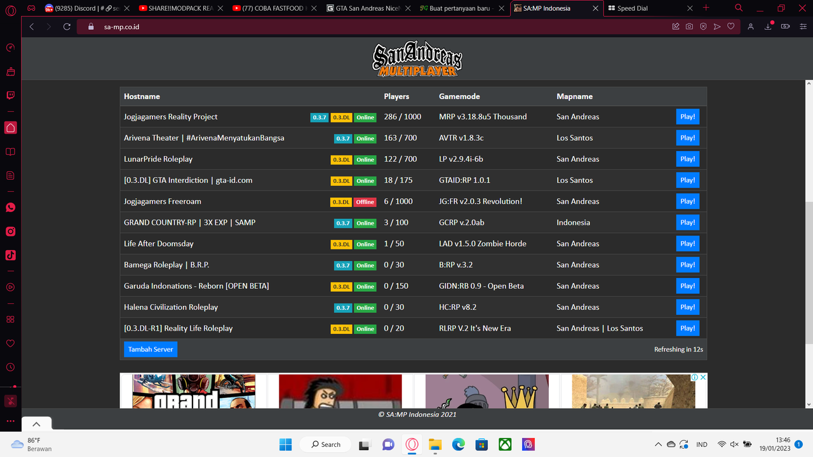This screenshot has height=457, width=813.
Task: Open the GTA ad thumbnail
Action: (194, 391)
